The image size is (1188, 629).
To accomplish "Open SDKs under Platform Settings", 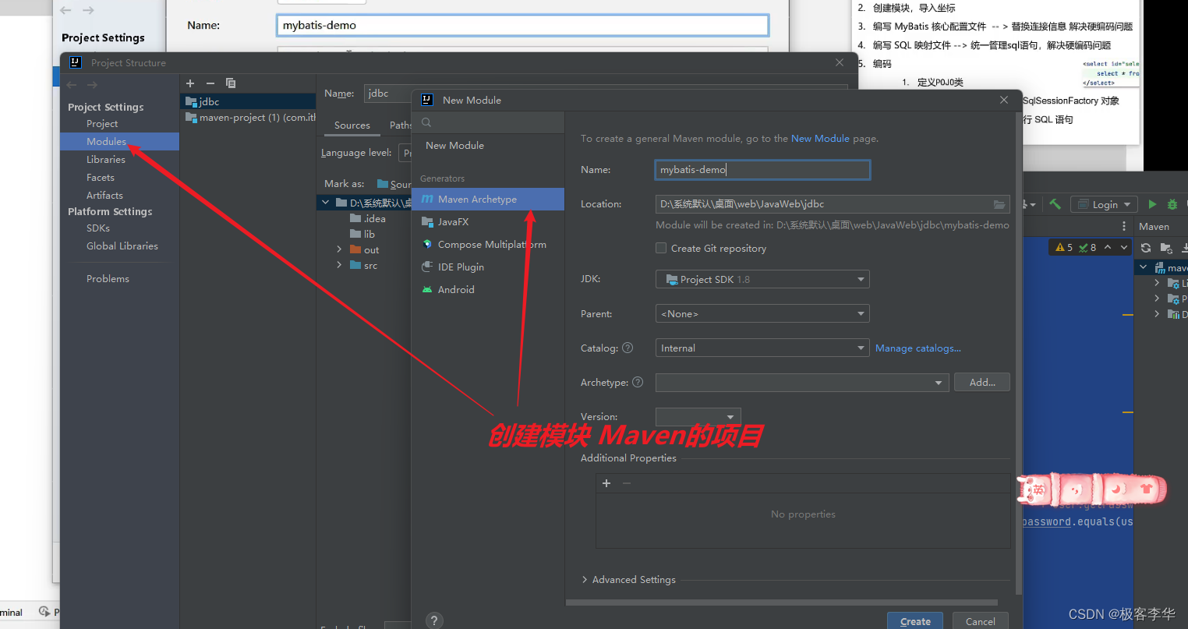I will 98,228.
